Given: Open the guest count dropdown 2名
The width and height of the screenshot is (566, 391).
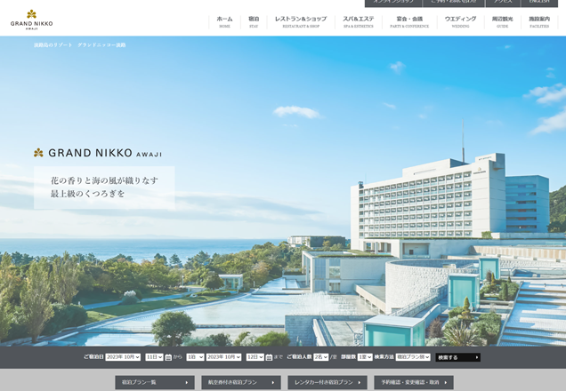Looking at the screenshot, I should (320, 357).
